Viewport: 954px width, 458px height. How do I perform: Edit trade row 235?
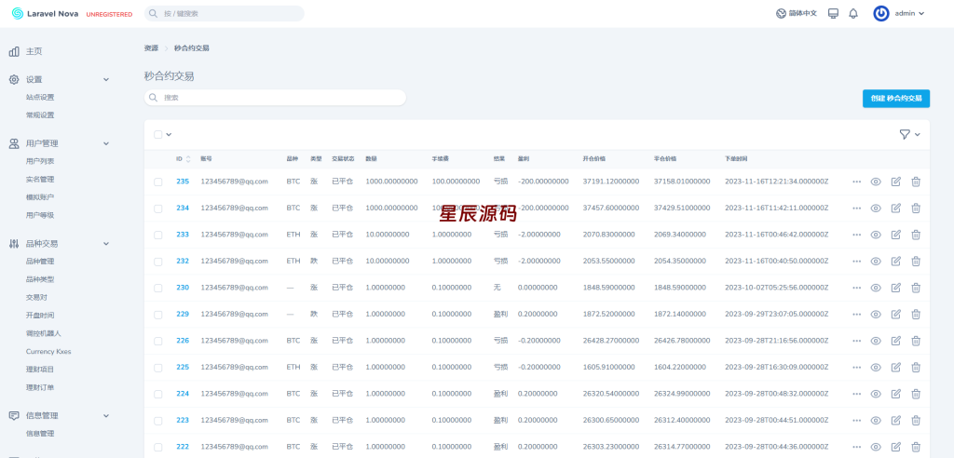coord(895,182)
